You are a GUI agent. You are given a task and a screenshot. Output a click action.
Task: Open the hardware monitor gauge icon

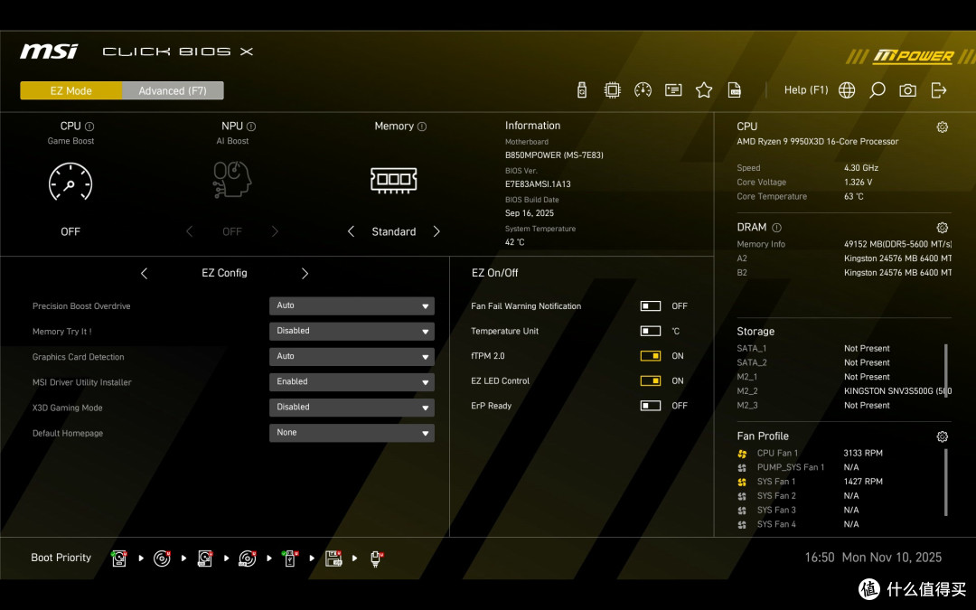click(x=643, y=90)
